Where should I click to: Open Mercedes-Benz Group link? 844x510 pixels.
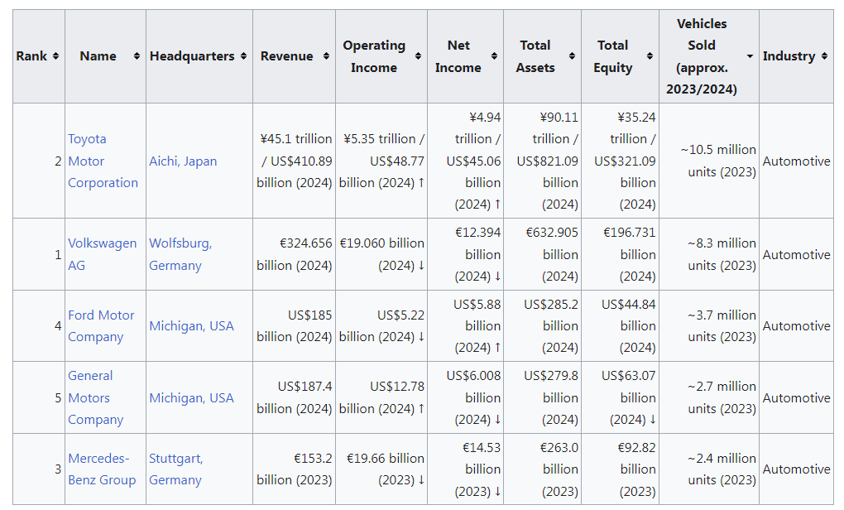coord(102,469)
